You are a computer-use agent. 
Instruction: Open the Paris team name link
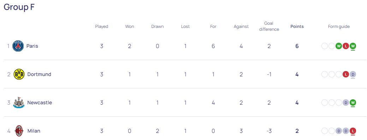[x=32, y=46]
